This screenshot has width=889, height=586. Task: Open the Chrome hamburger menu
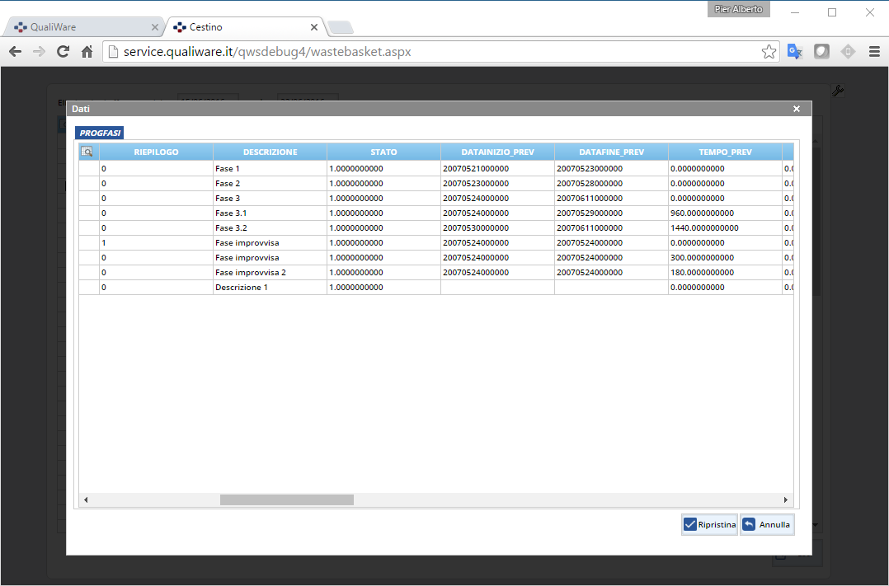874,52
